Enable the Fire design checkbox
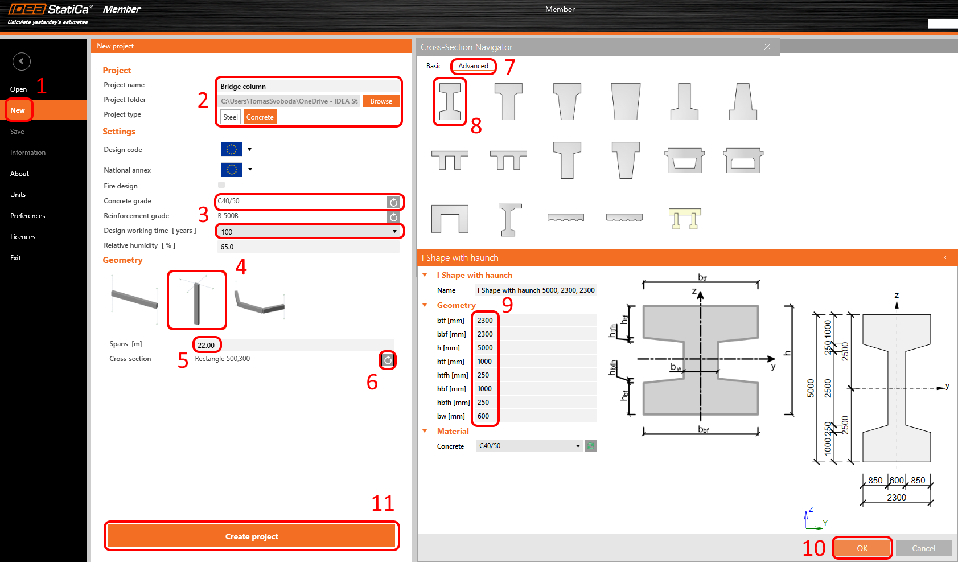 [221, 184]
